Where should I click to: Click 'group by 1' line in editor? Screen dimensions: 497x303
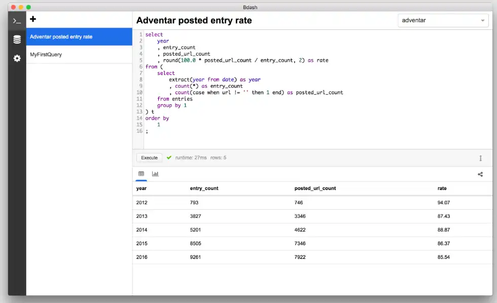pos(172,105)
